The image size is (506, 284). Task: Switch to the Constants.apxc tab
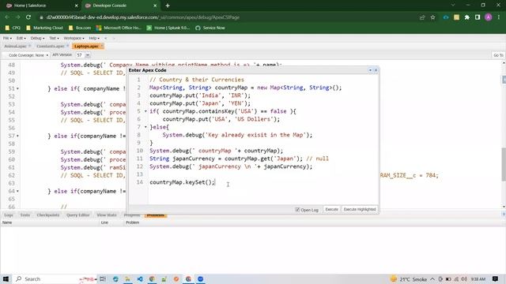coord(51,47)
